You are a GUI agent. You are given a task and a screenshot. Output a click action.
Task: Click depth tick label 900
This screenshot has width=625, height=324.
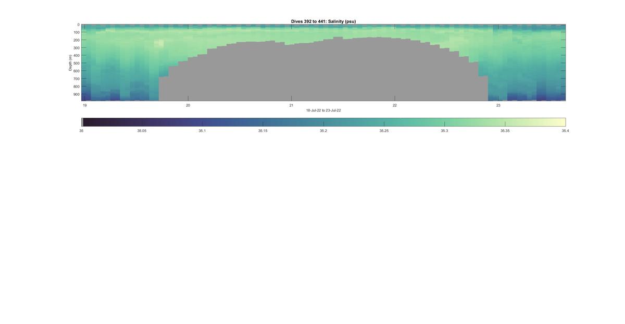pos(76,94)
